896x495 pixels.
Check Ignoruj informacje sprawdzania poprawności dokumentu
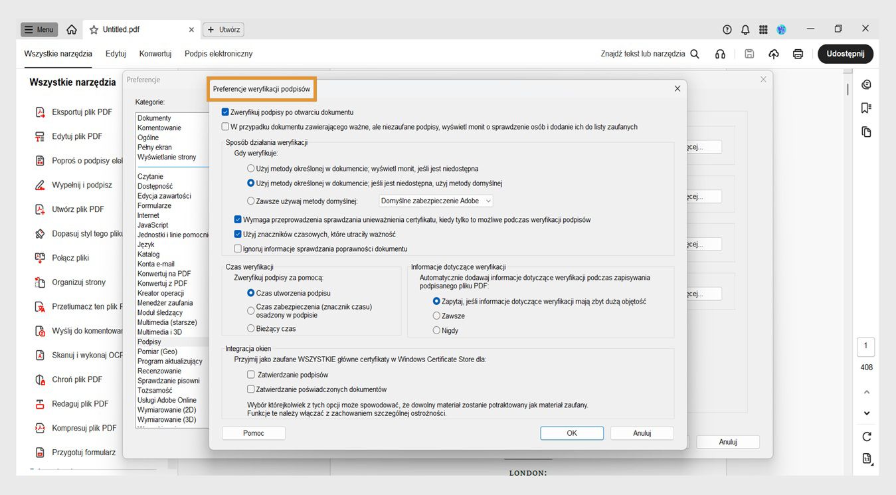[238, 248]
